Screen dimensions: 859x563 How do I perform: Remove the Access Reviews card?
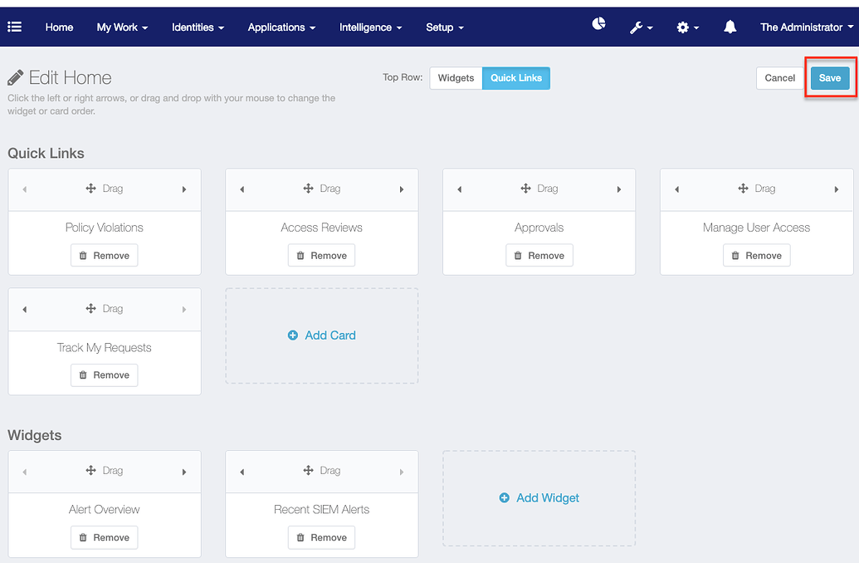coord(321,255)
